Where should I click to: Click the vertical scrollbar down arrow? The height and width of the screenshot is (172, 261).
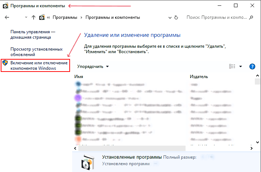[257, 142]
